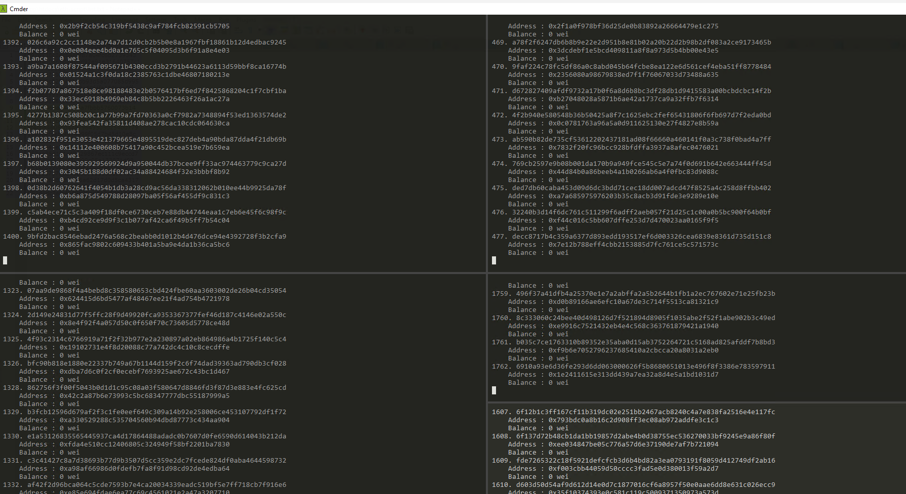
Task: Click the horizontal splitter below entry 1400 pane
Action: coord(243,273)
